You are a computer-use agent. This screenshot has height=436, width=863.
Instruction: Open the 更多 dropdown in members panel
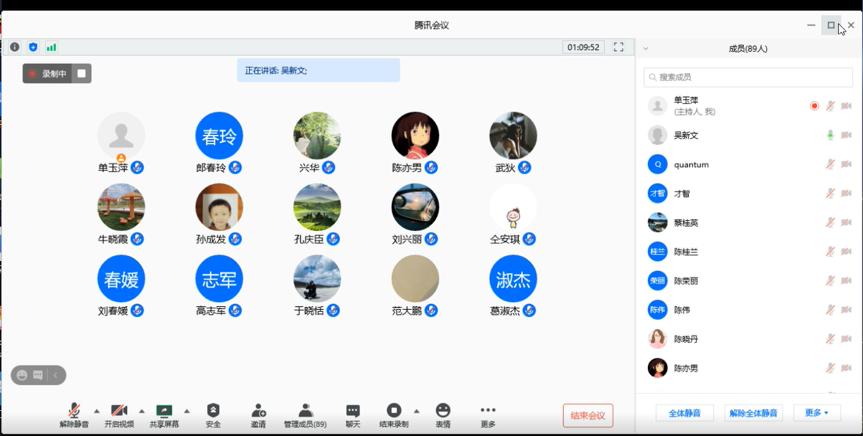816,413
